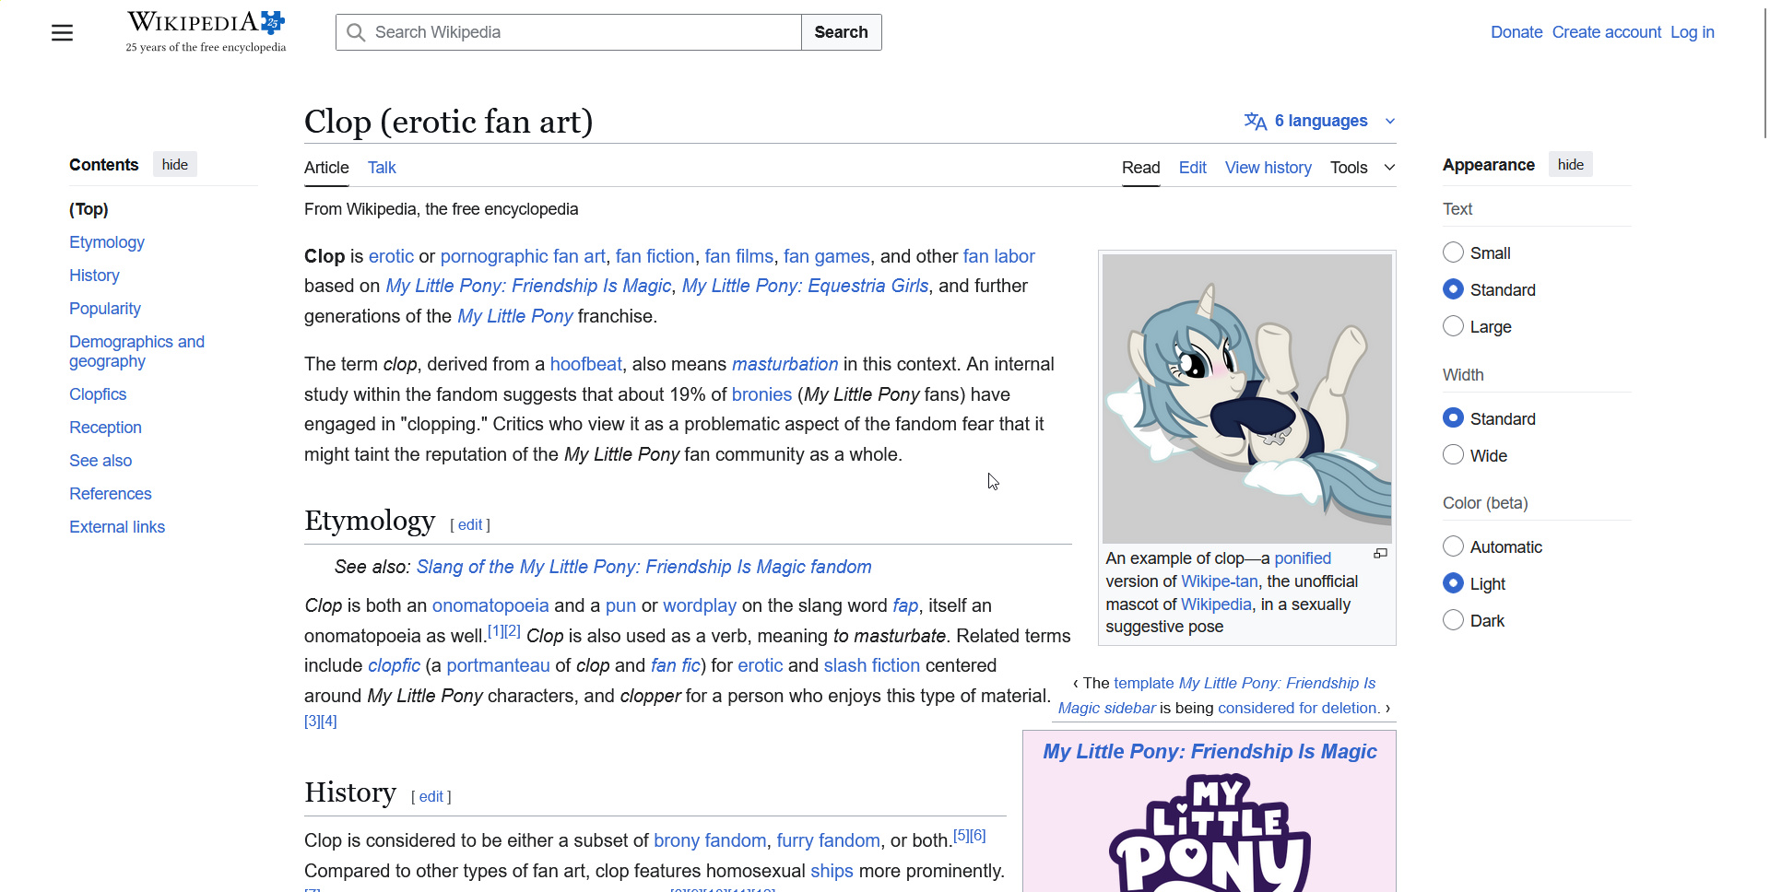The width and height of the screenshot is (1770, 892).
Task: Open the portmanteau link
Action: click(x=498, y=665)
